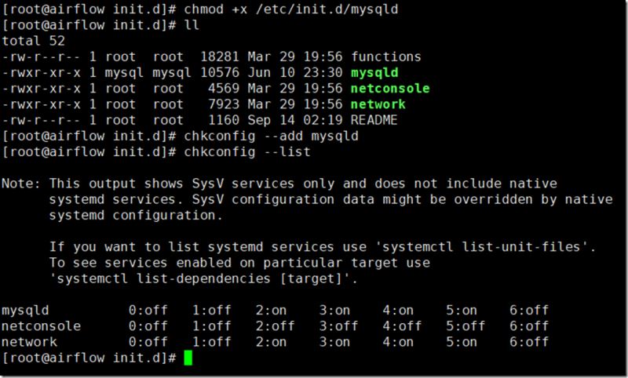628x378 pixels.
Task: Click the netconsole service name in chkconfig output
Action: click(41, 326)
